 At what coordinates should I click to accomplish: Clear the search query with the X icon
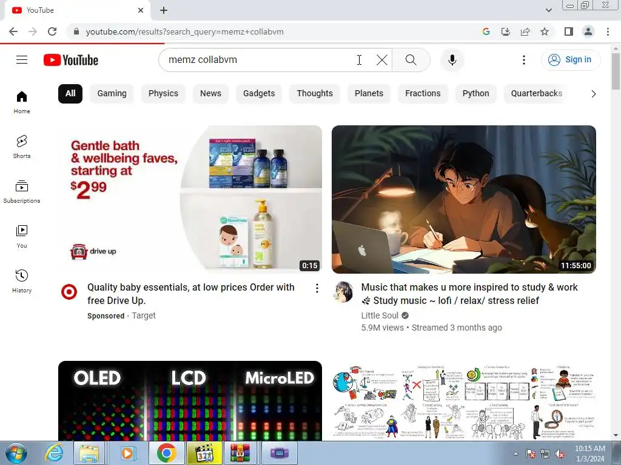[x=382, y=60]
